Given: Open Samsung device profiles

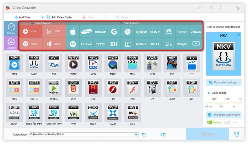Looking at the screenshot, I should coord(86,31).
